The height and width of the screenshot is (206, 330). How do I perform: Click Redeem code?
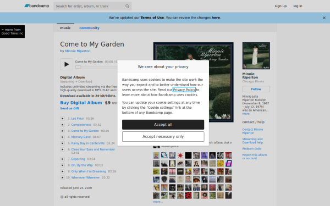pos(252,149)
